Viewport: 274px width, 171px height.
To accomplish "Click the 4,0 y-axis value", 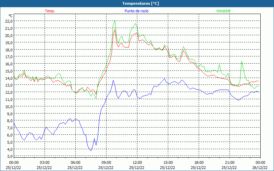I will [x=10, y=149].
